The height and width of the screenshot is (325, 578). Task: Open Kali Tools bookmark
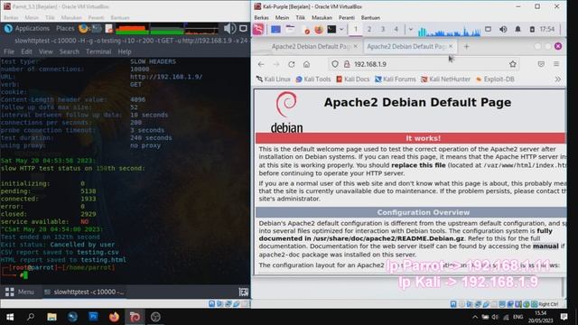pyautogui.click(x=313, y=79)
